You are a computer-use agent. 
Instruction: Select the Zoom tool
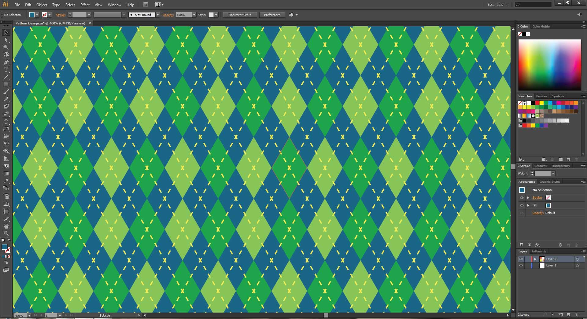[x=6, y=233]
